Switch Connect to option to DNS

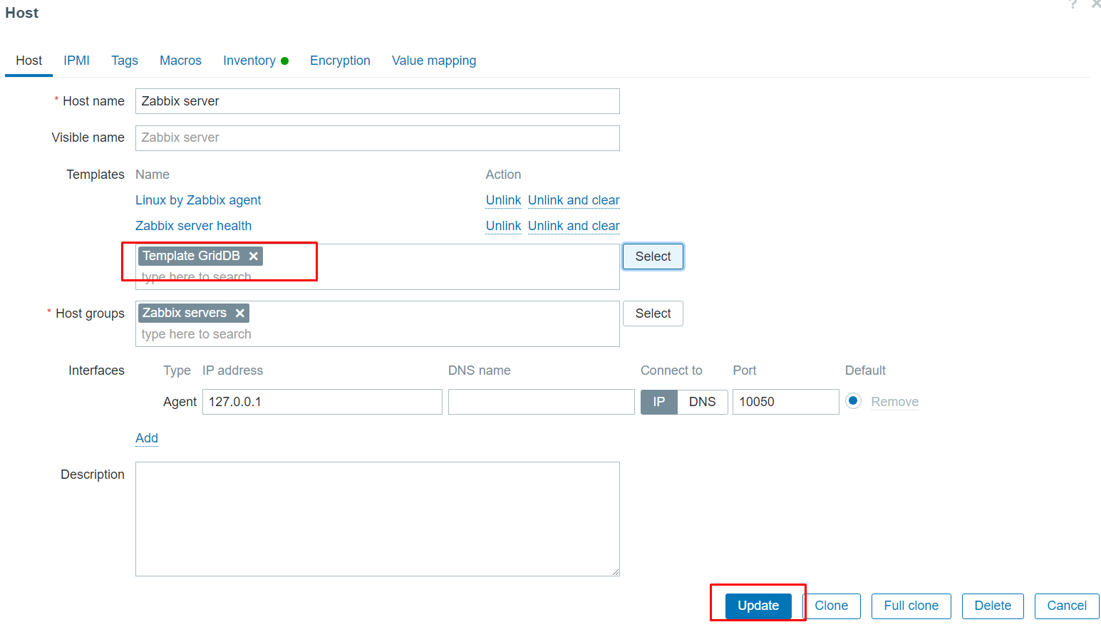click(x=702, y=402)
